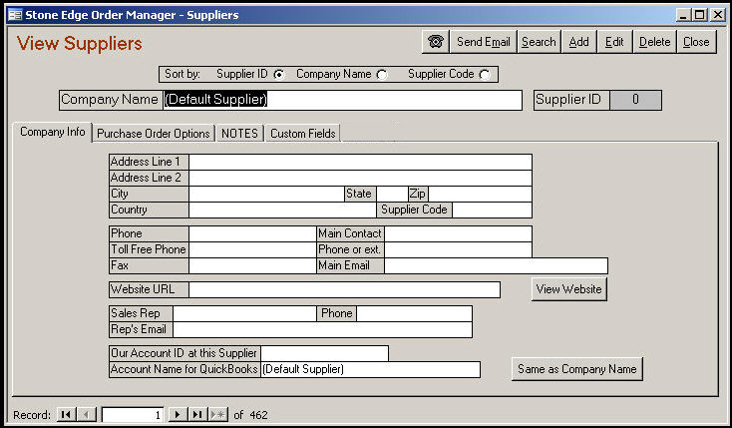
Task: Go to previous record arrow
Action: point(87,414)
